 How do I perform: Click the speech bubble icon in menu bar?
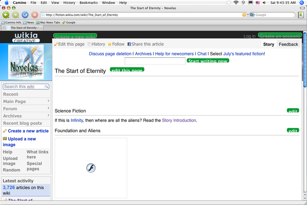point(228,3)
